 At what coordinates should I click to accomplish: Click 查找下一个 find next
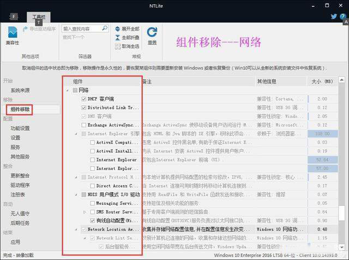tap(74, 37)
